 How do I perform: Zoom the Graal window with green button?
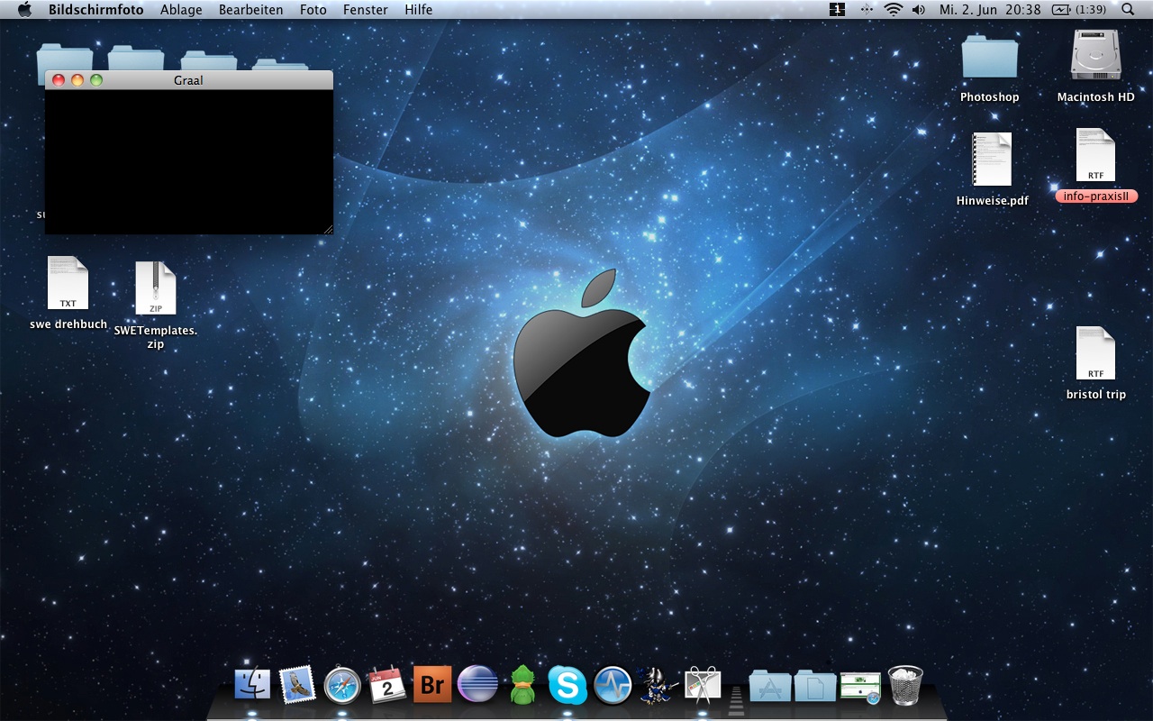tap(96, 80)
